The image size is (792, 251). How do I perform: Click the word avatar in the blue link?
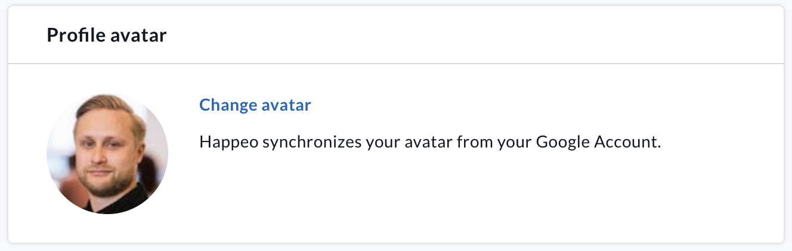[x=286, y=105]
